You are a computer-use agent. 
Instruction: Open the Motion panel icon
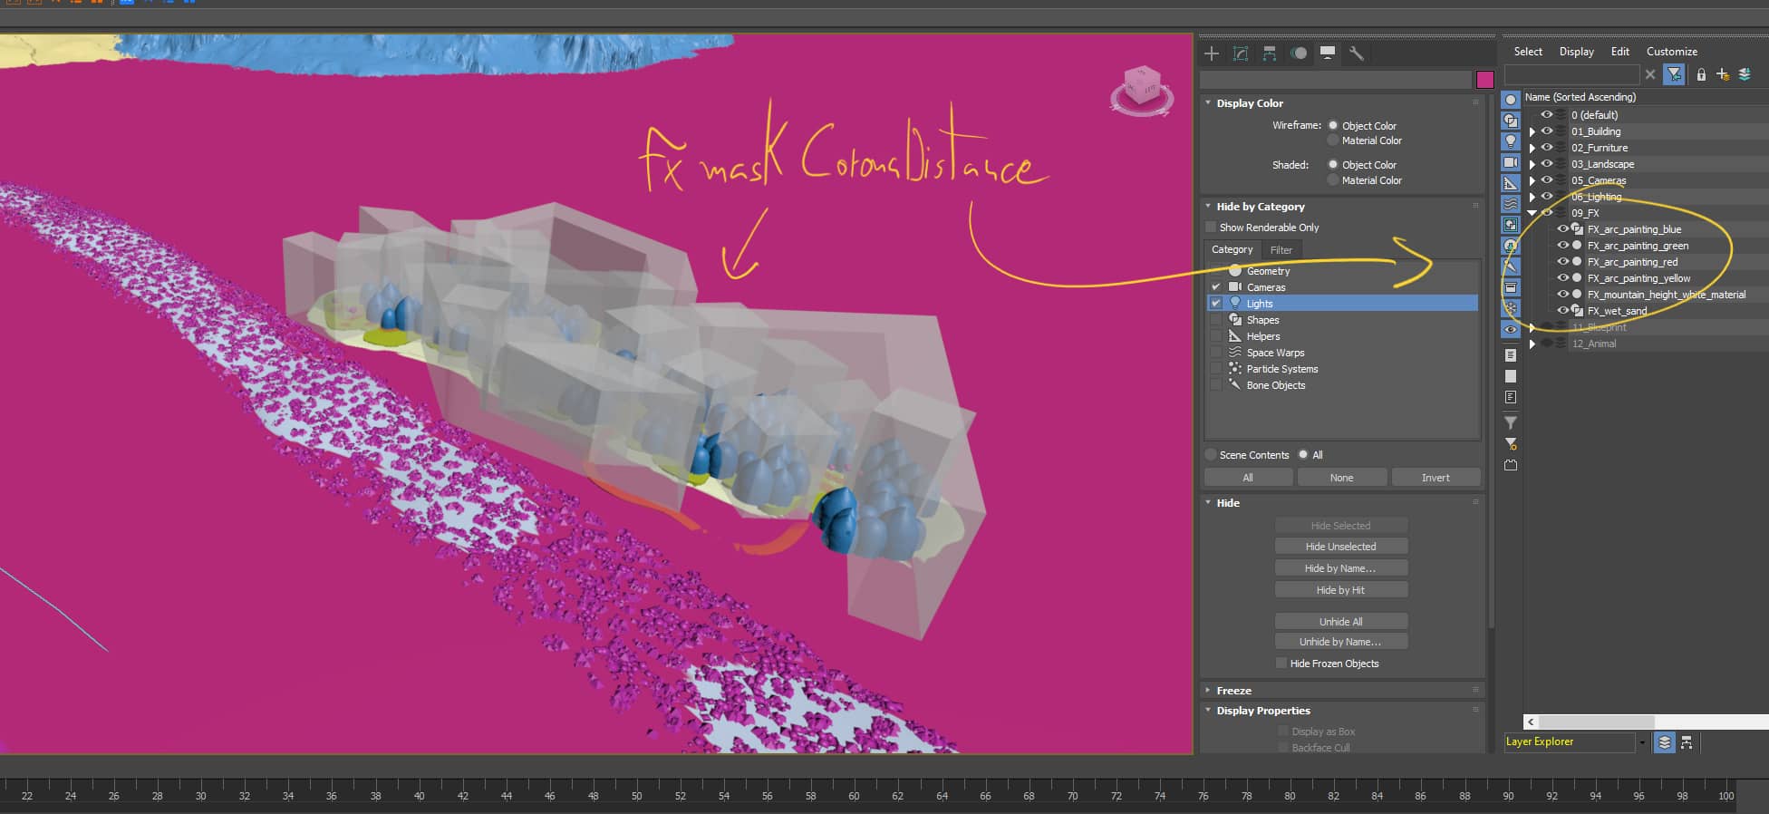[x=1299, y=53]
